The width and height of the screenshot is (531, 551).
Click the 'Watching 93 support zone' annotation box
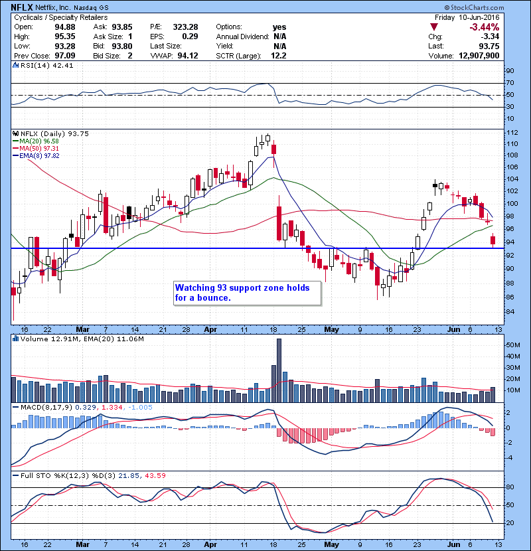pyautogui.click(x=247, y=293)
